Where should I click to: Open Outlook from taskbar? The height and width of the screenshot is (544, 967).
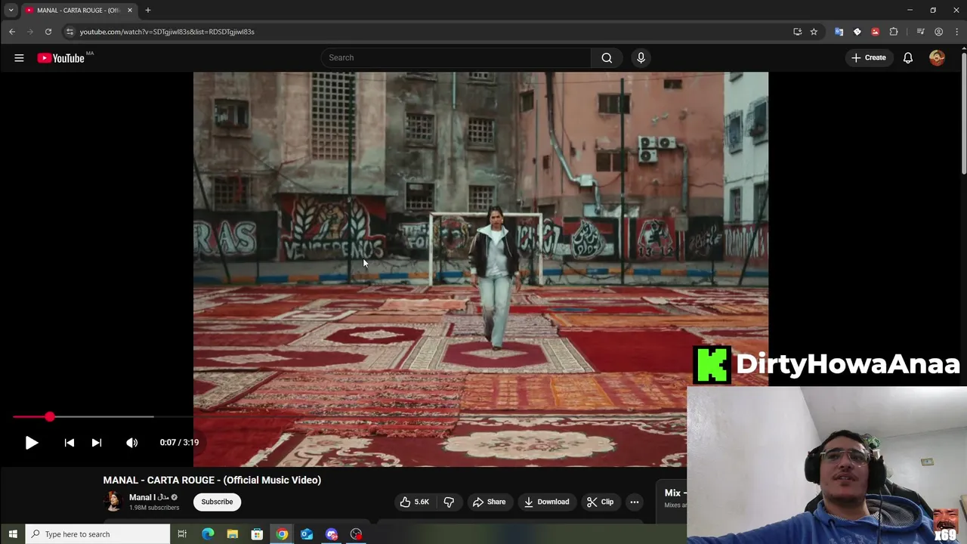(307, 534)
